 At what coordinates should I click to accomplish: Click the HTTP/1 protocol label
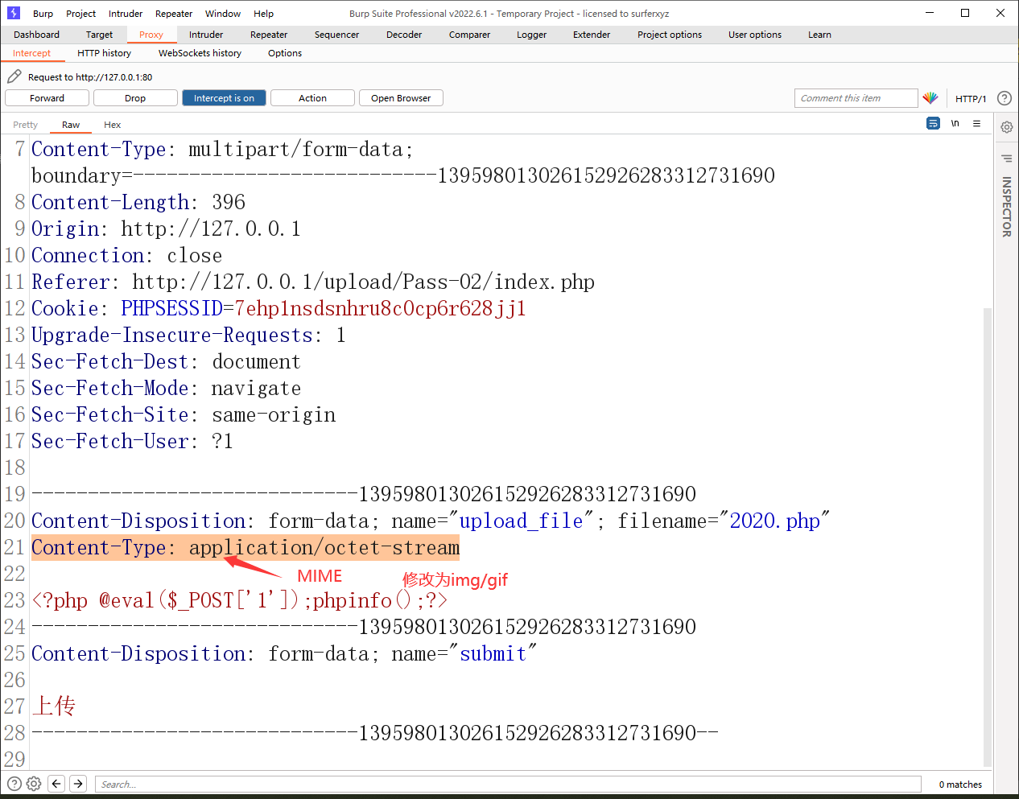pyautogui.click(x=971, y=99)
